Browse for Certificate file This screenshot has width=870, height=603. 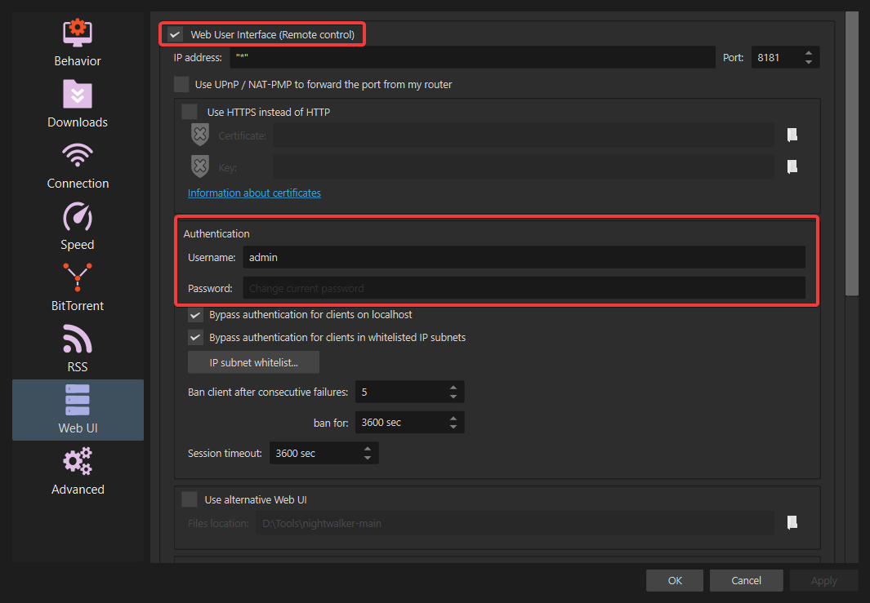coord(792,135)
